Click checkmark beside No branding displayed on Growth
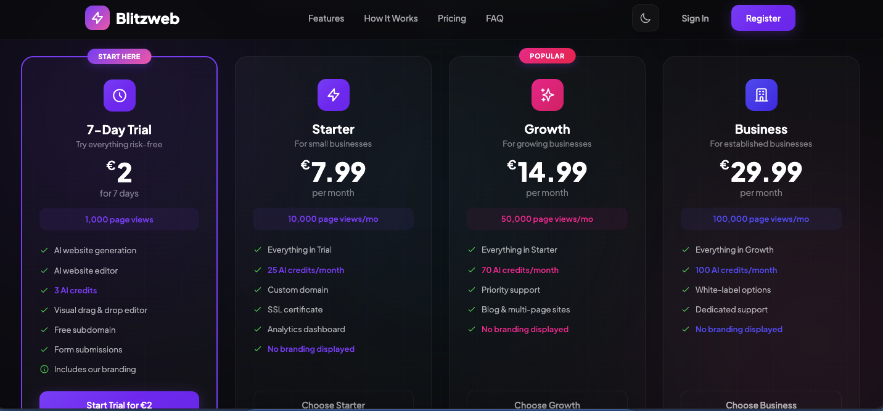This screenshot has width=883, height=411. pos(471,329)
